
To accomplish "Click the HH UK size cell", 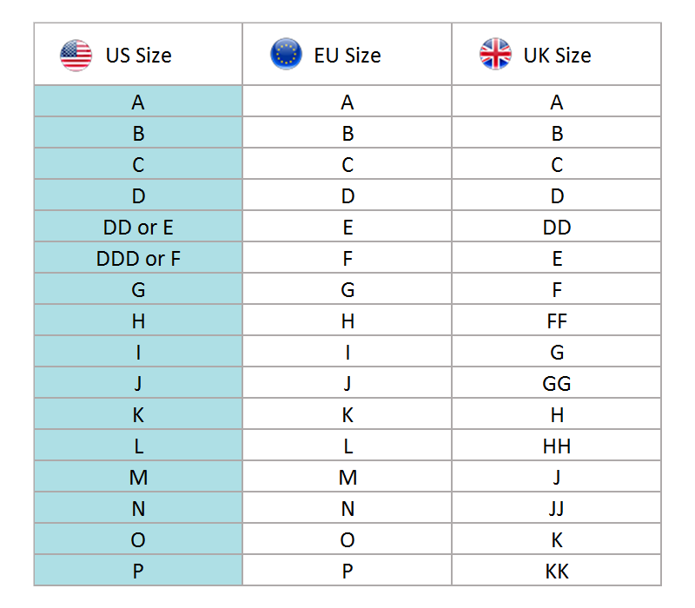I will pyautogui.click(x=557, y=446).
